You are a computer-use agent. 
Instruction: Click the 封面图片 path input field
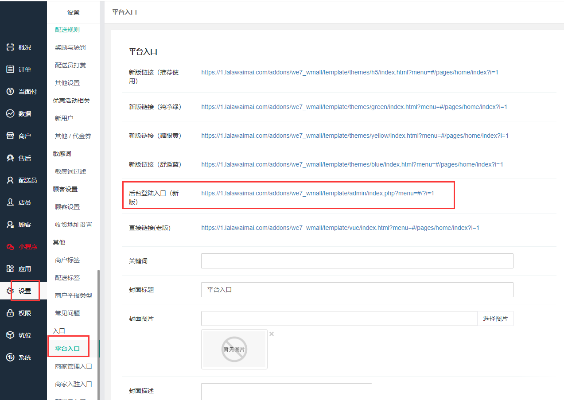tap(339, 318)
